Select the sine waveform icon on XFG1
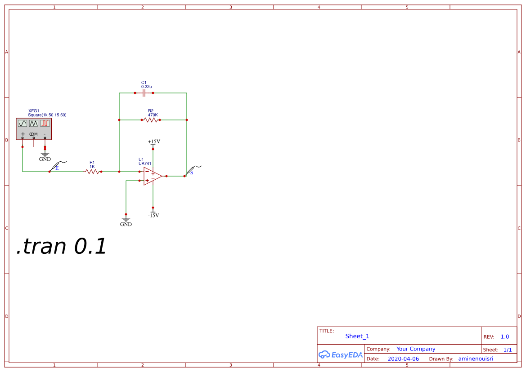Screen dimensions: 526x372 [x=23, y=124]
